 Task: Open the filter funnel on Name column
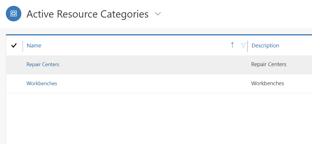[x=243, y=45]
